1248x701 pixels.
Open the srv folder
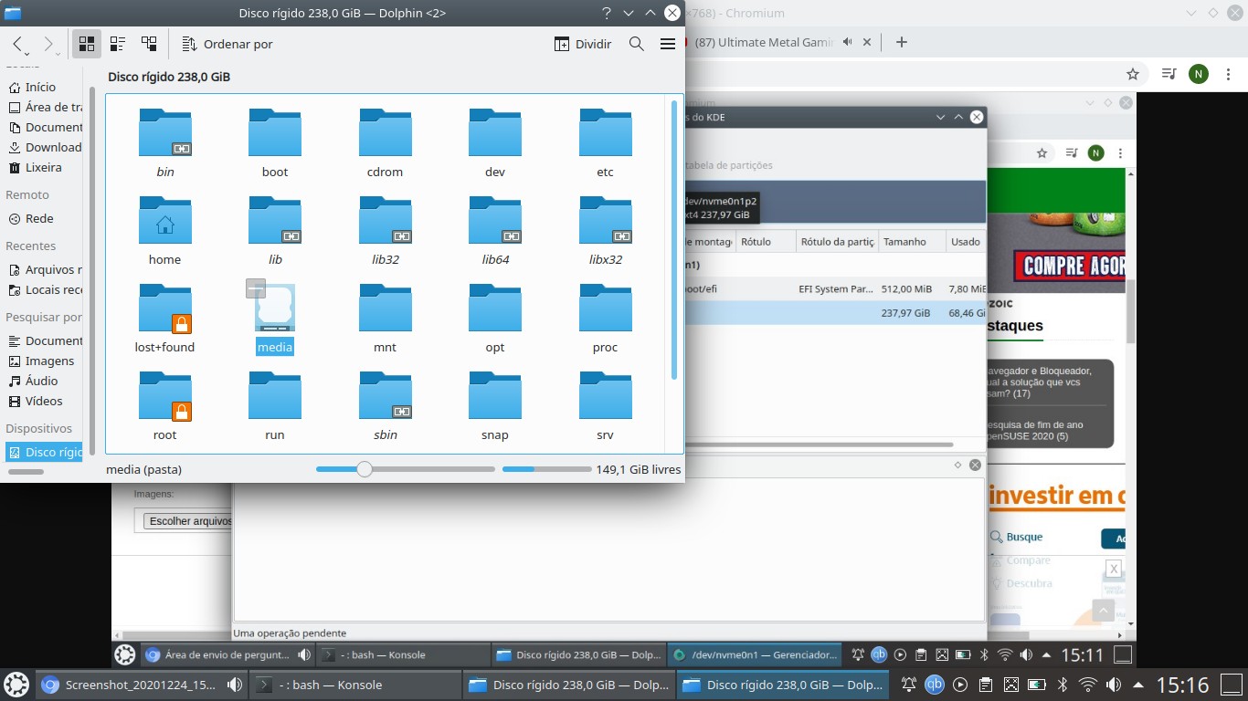pos(605,406)
